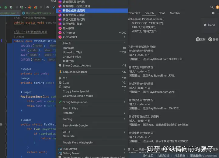Click the 加入感知 plugin icon

tap(60, 28)
